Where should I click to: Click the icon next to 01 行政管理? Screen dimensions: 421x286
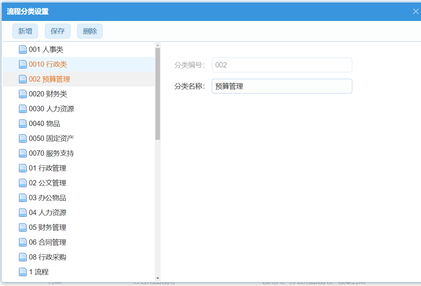pos(23,168)
